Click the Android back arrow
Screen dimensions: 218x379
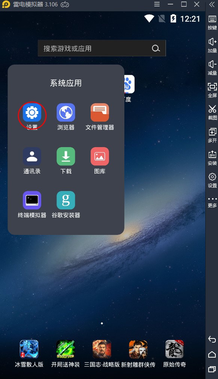pyautogui.click(x=212, y=339)
